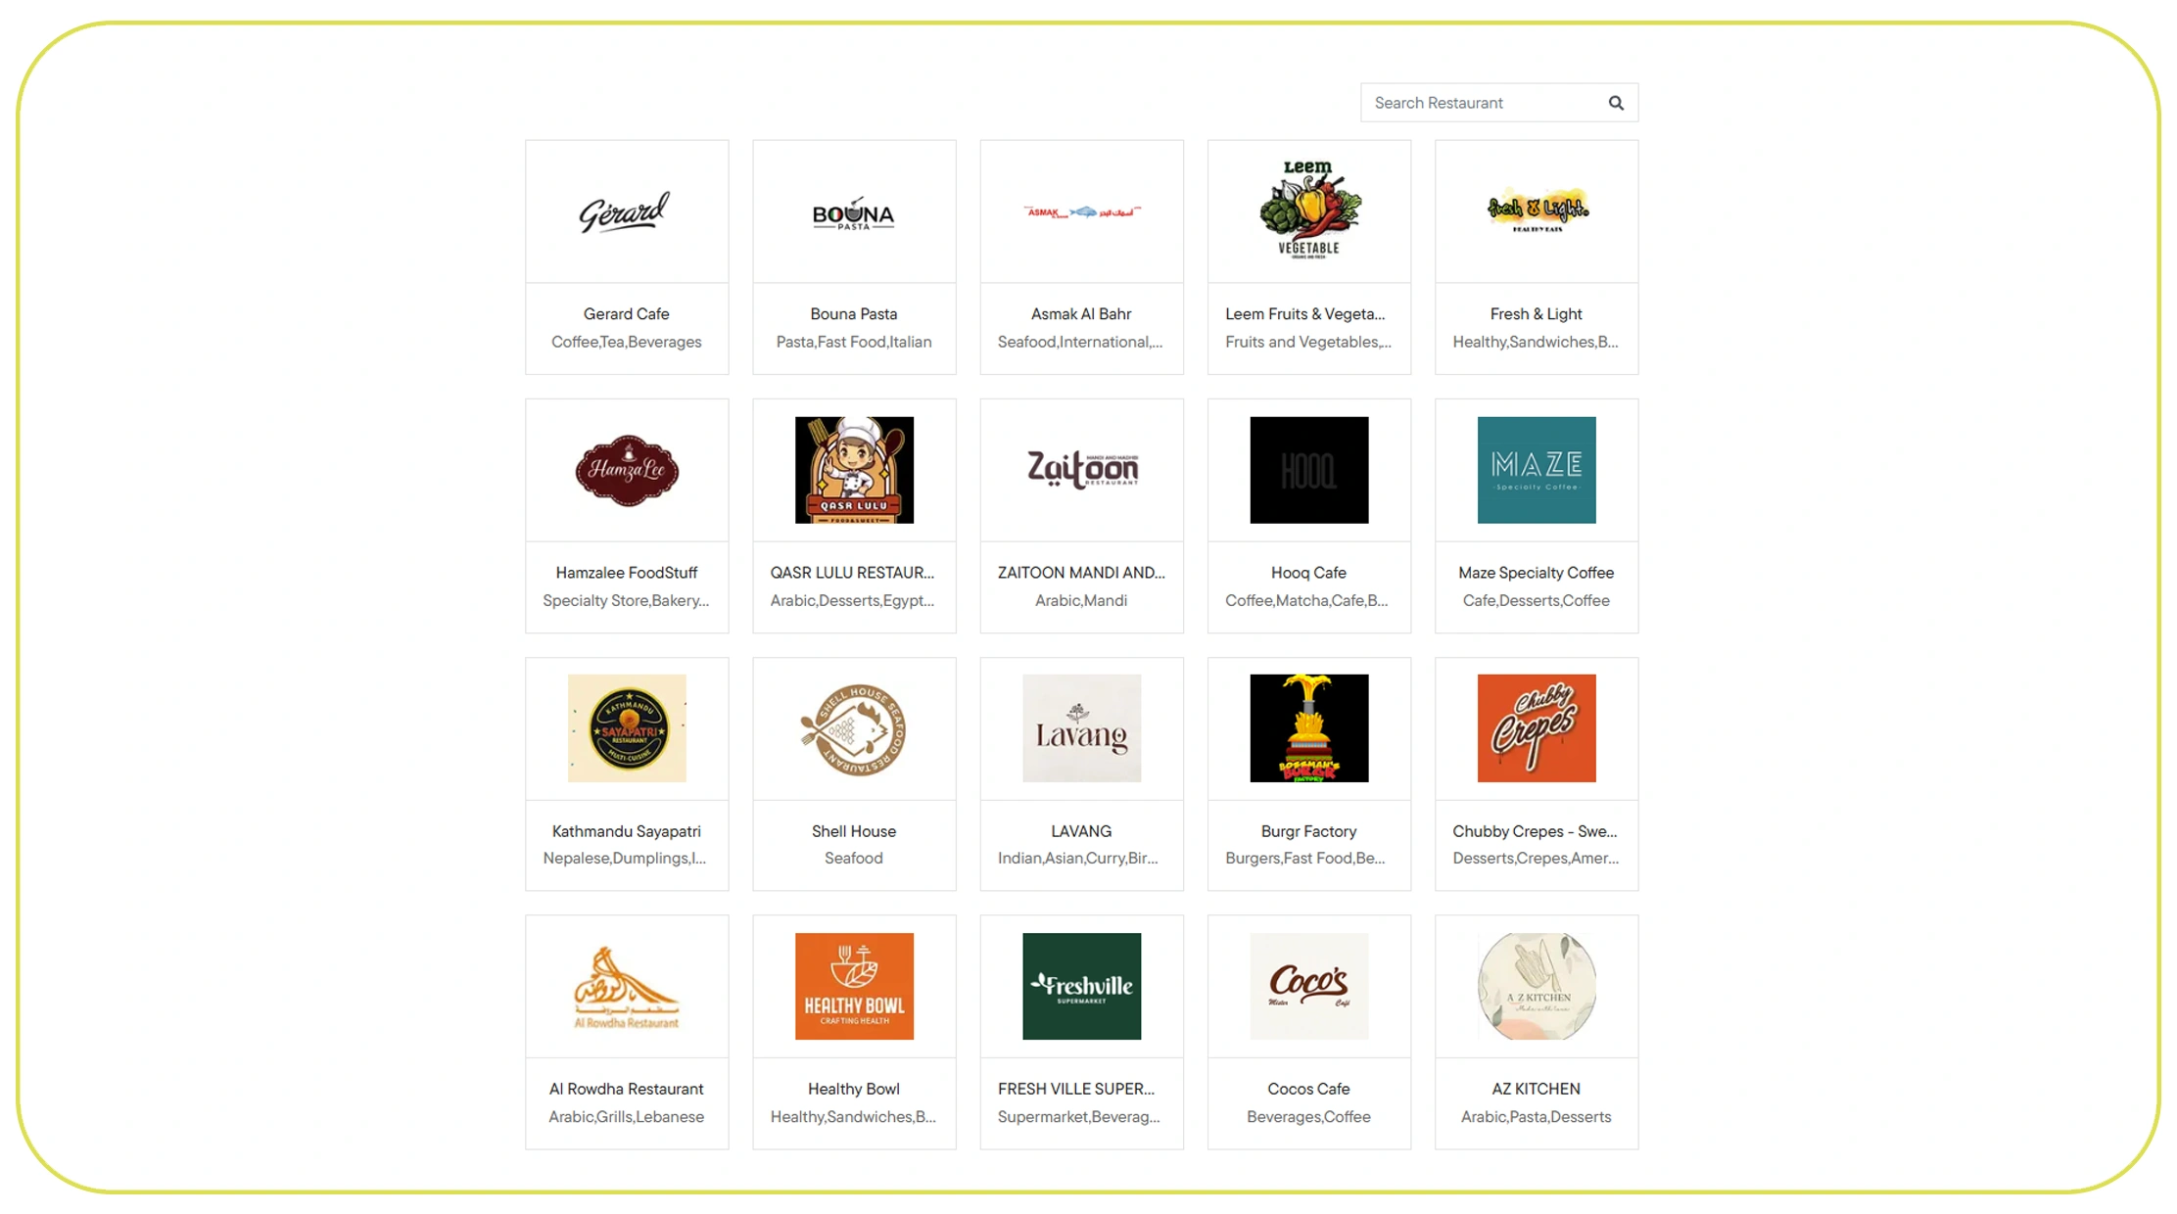2177x1214 pixels.
Task: Open the Gerard Cafe logo
Action: pos(626,211)
